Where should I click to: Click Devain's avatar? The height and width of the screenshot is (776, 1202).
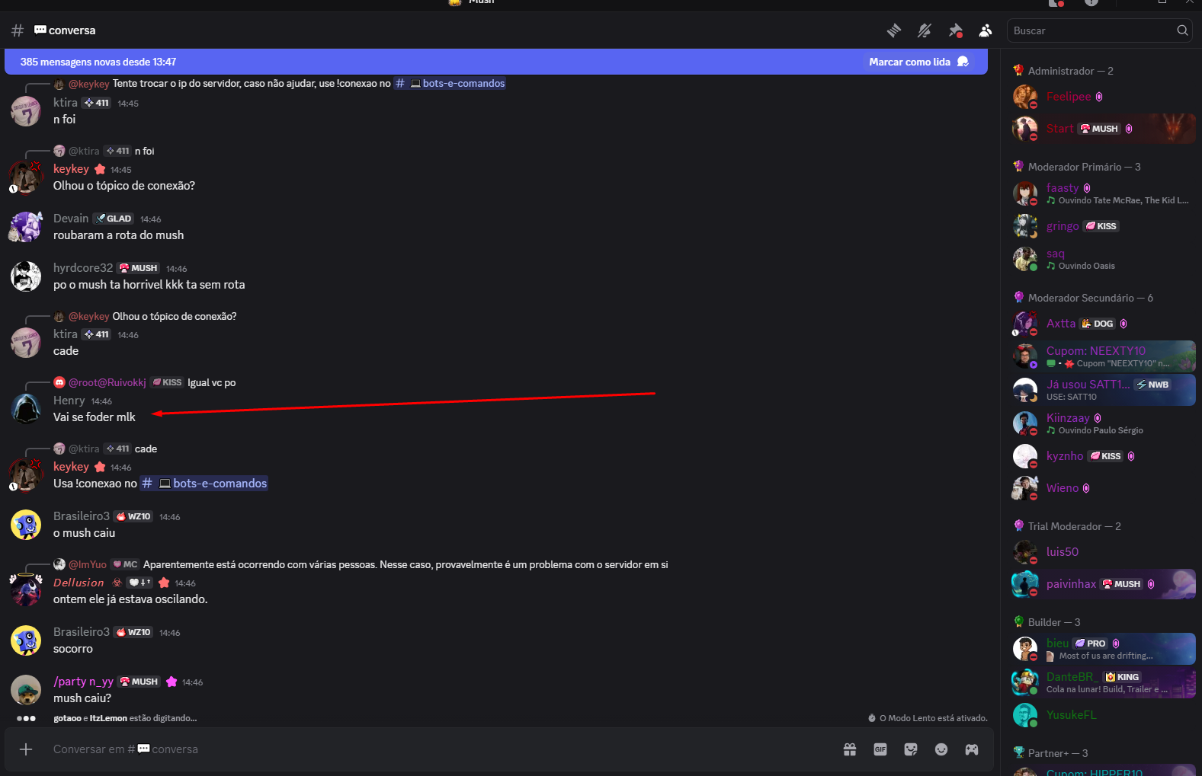(26, 227)
